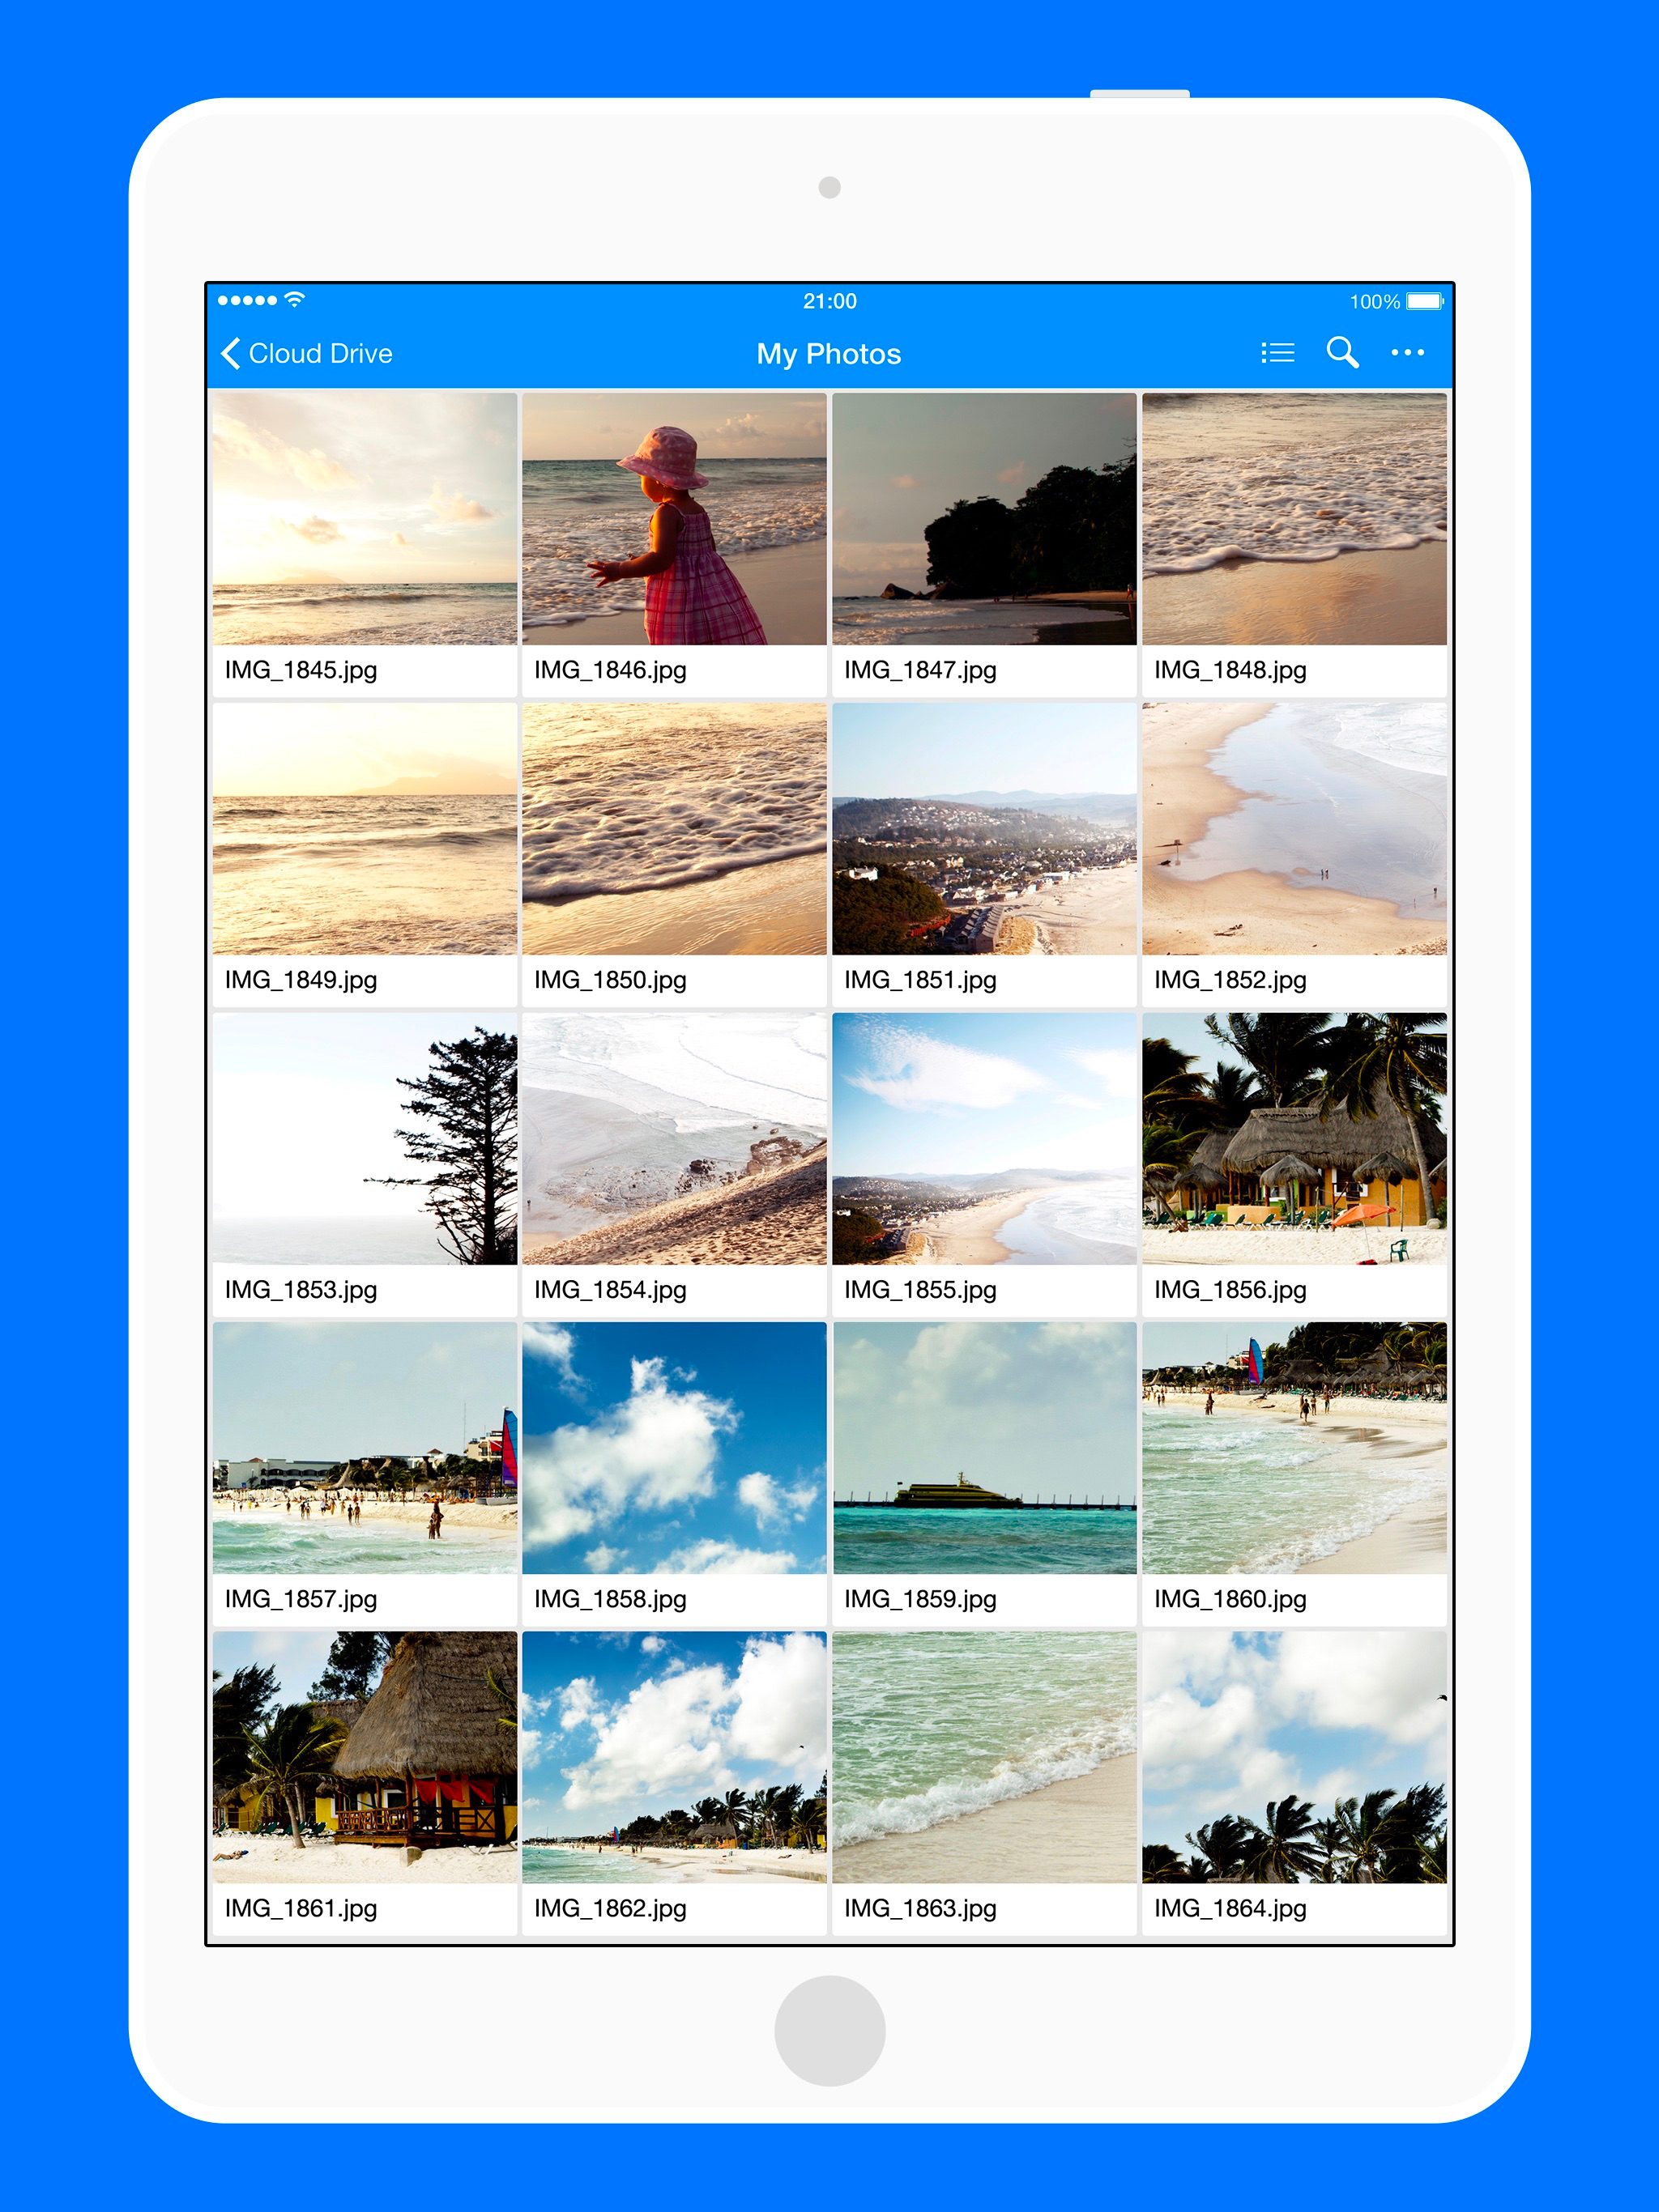Tap the My Photos title

tap(829, 354)
